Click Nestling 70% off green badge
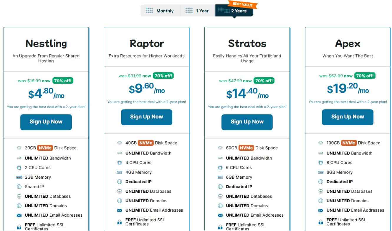Viewport: 392px width, 231px height. [x=63, y=81]
